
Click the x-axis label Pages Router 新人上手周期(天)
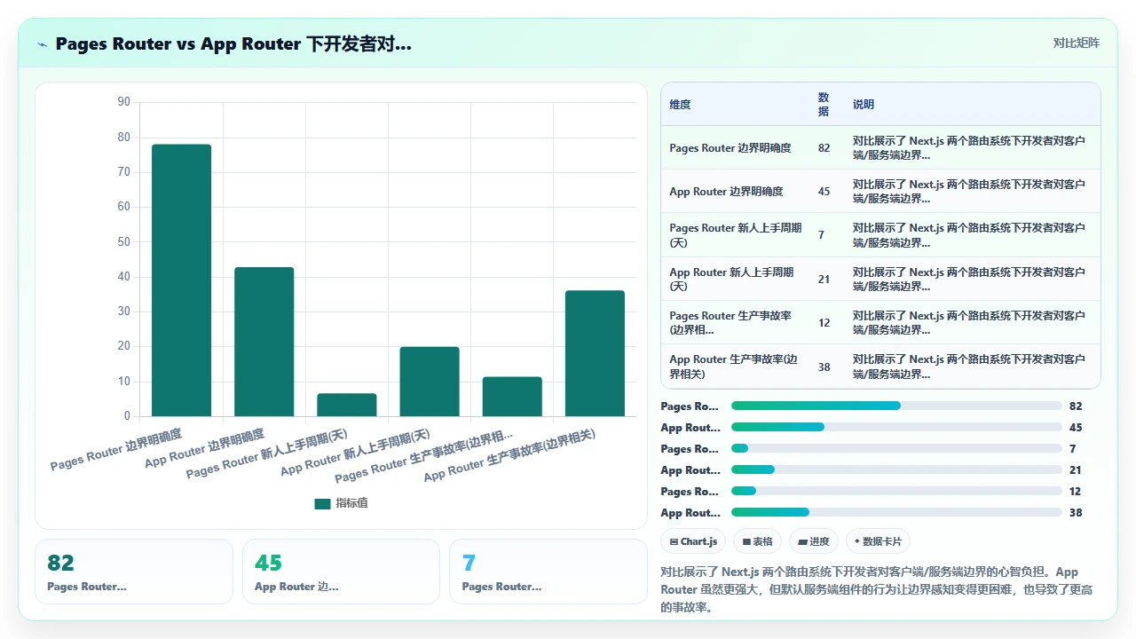tap(266, 454)
